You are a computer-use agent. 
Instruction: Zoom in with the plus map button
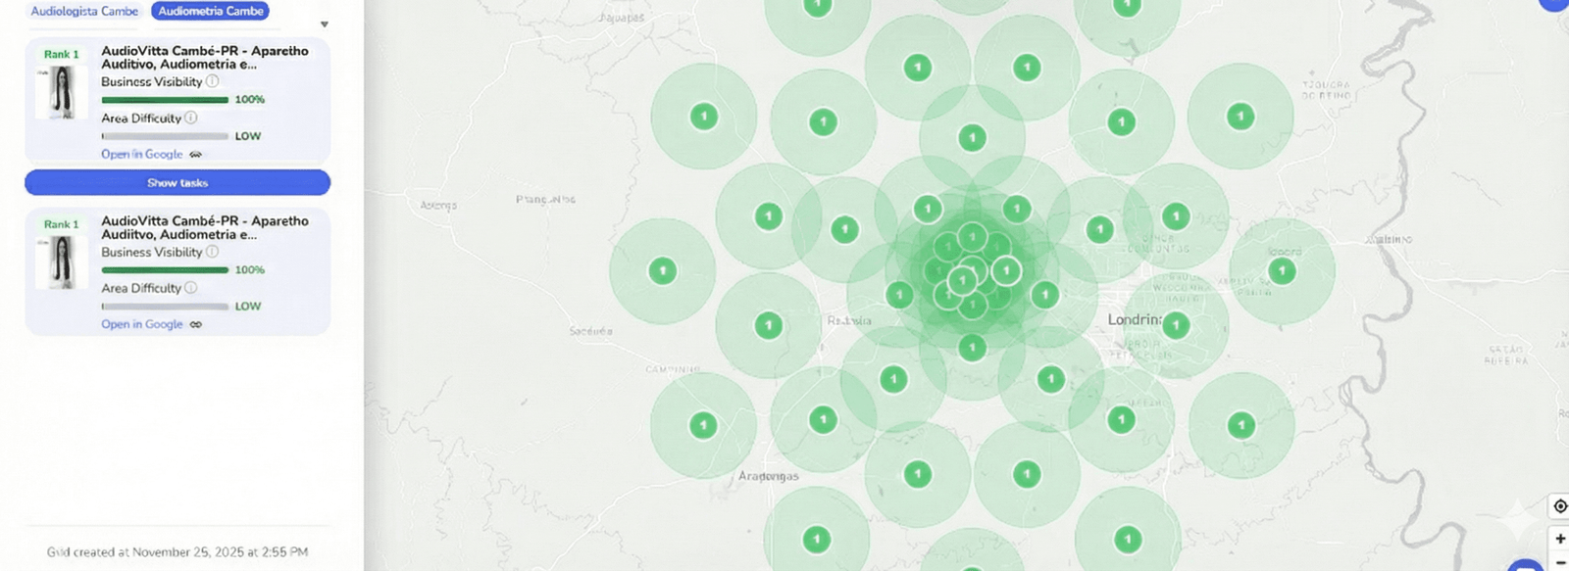point(1559,539)
